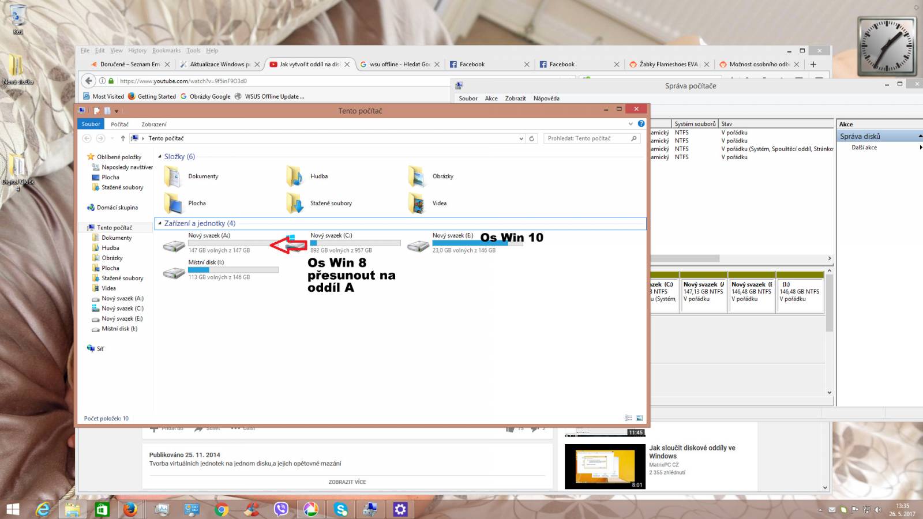This screenshot has height=519, width=923.
Task: Click Explorer's Back navigation arrow
Action: coord(87,138)
